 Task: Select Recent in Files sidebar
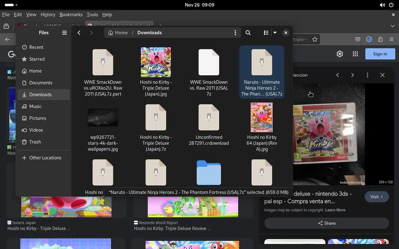tap(44, 47)
